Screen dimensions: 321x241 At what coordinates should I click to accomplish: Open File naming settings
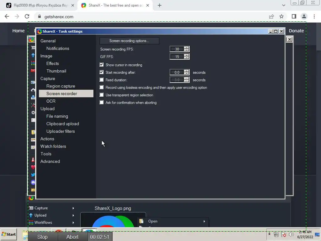tap(57, 116)
